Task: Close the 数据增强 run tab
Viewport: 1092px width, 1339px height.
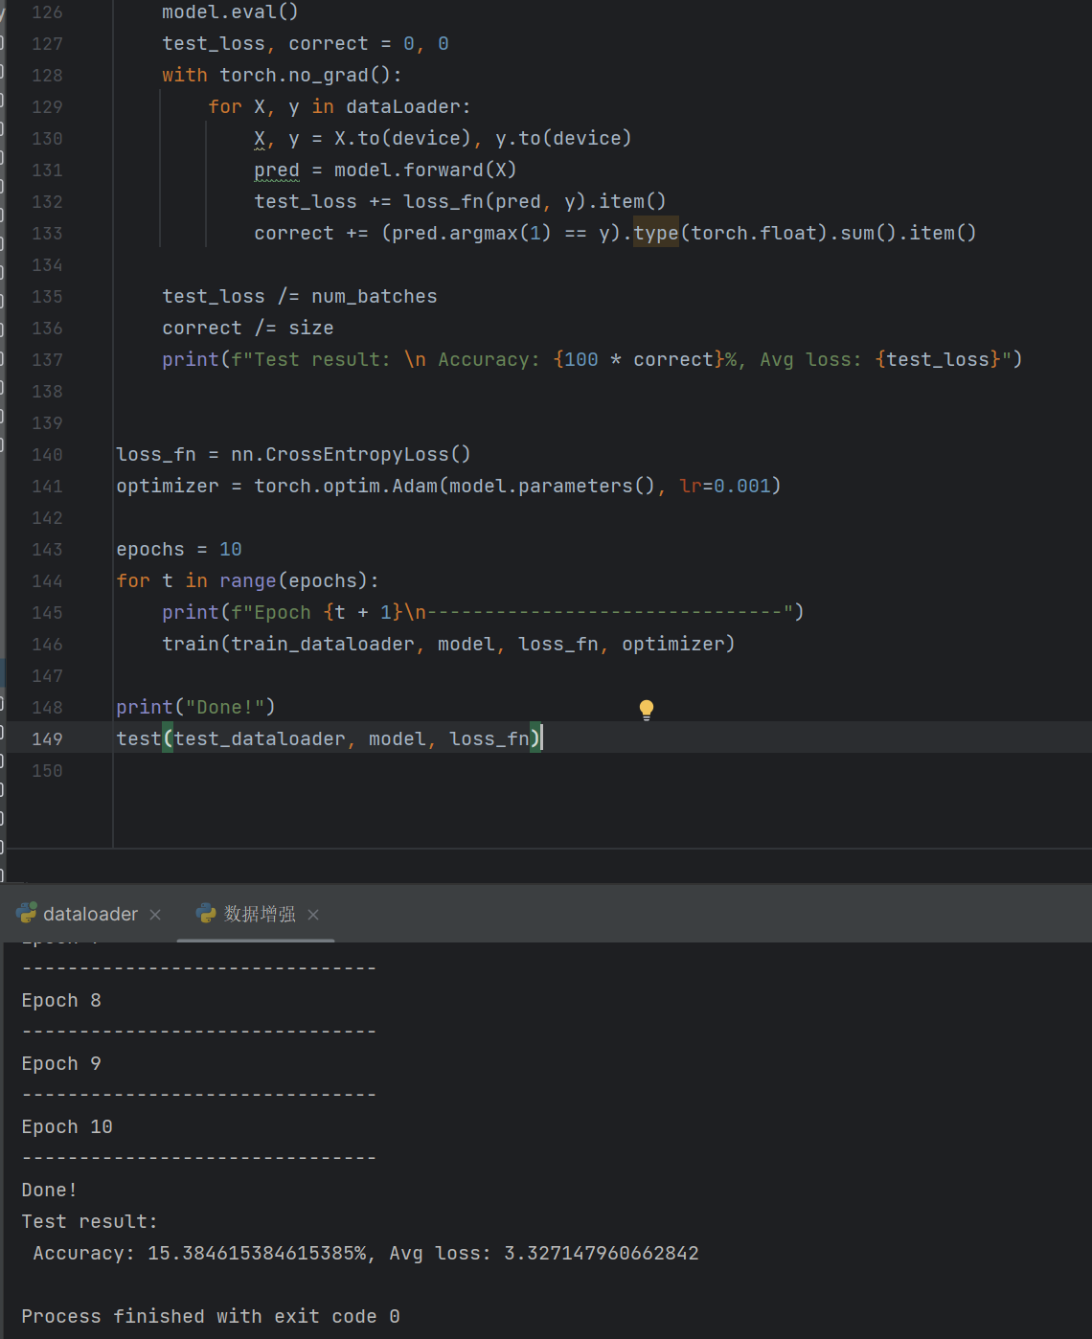Action: point(313,915)
